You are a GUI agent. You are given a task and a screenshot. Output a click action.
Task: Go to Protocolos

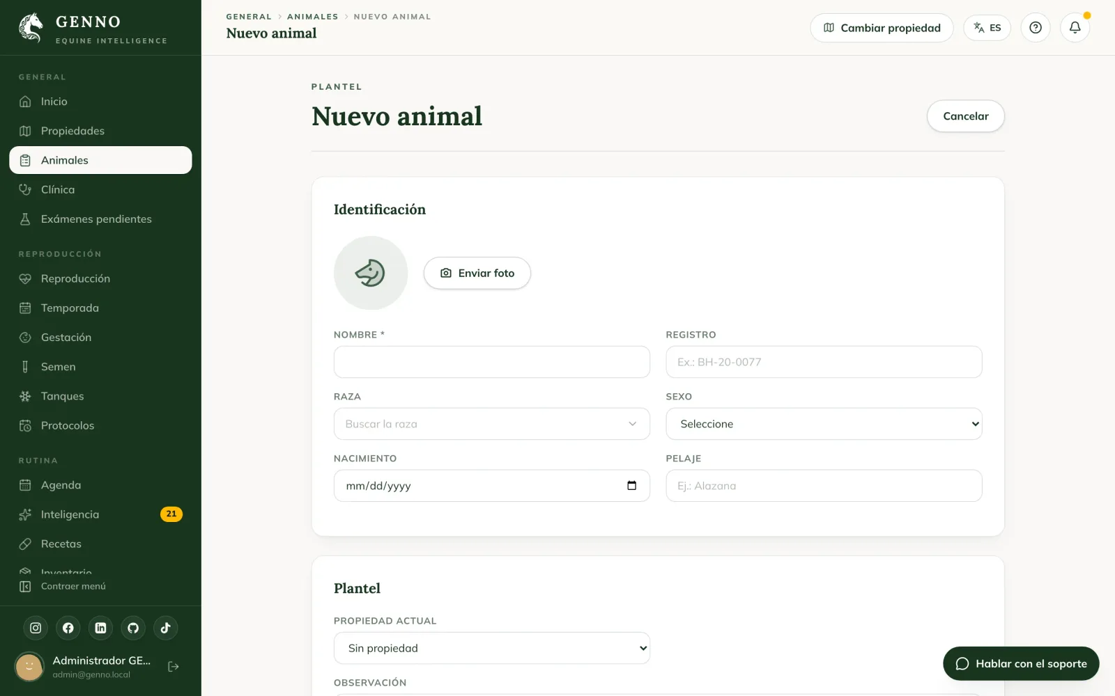(100, 425)
